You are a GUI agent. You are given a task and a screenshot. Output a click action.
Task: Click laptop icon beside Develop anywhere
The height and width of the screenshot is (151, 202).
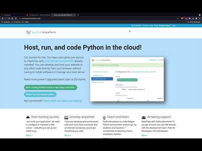66,117
